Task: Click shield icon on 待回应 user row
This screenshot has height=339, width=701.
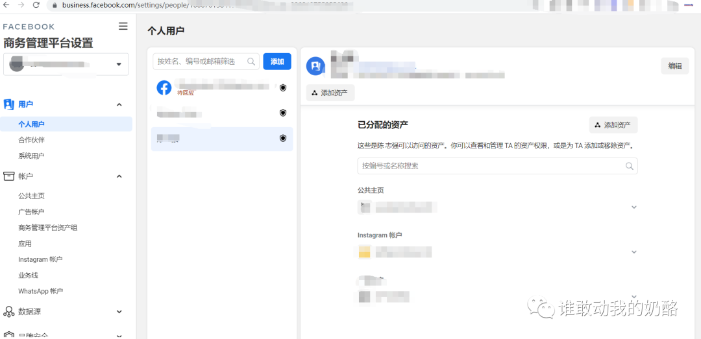Action: [x=282, y=88]
